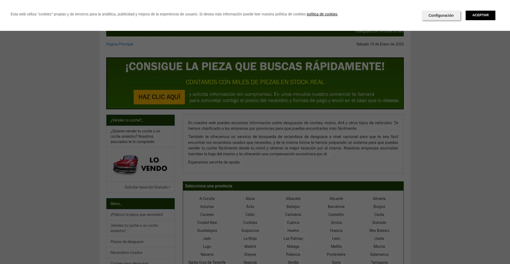This screenshot has width=510, height=264.
Task: Open ¡Pídenos la pieza que necesites! menu entry
Action: [137, 215]
